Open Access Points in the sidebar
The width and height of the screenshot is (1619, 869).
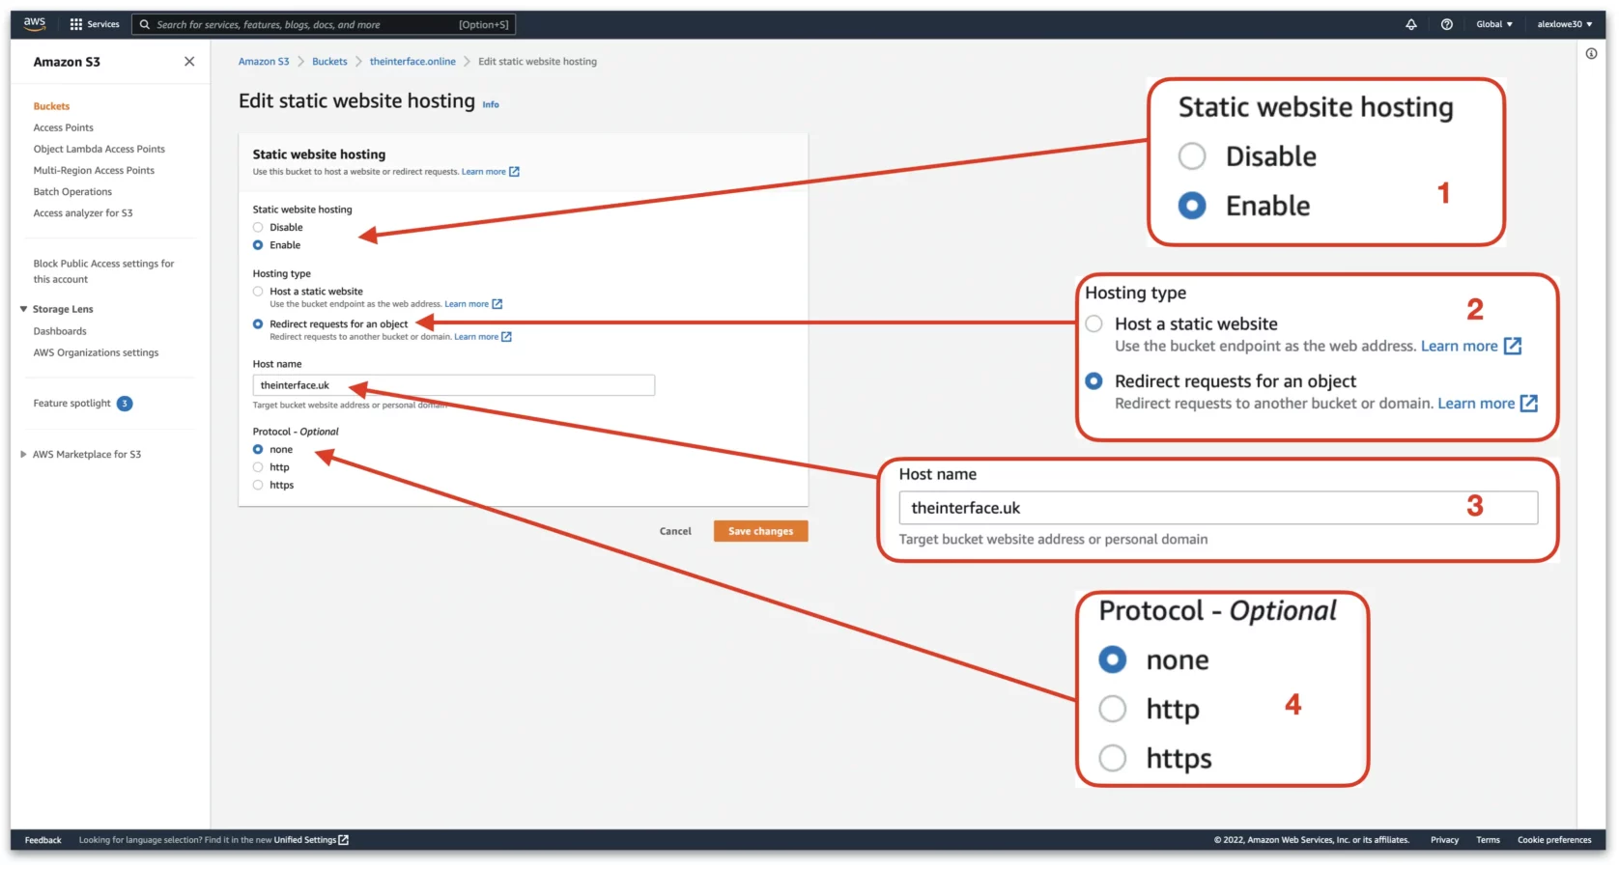tap(64, 127)
